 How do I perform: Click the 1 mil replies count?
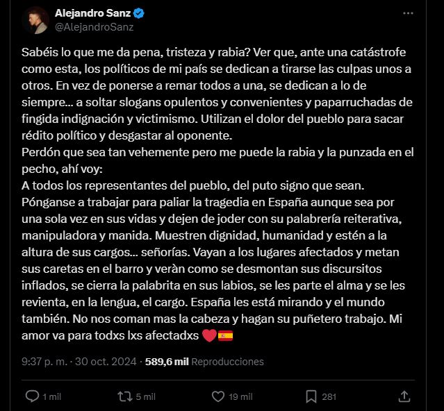pyautogui.click(x=52, y=396)
